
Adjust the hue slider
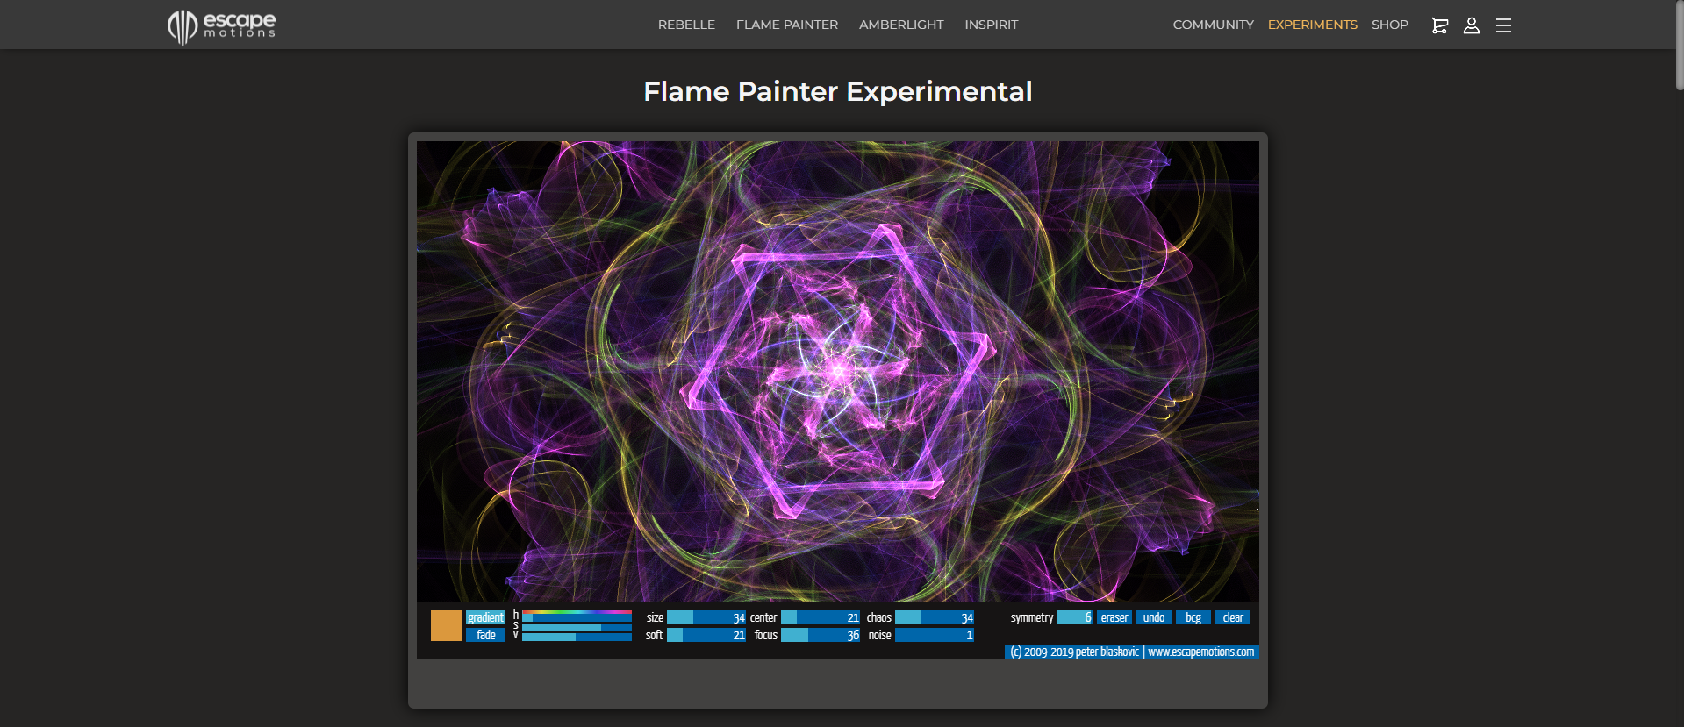coord(577,617)
